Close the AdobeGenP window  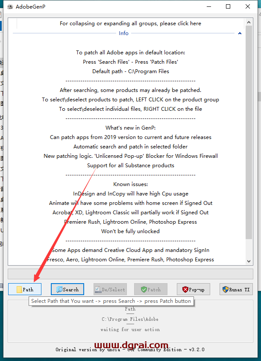(x=248, y=6)
